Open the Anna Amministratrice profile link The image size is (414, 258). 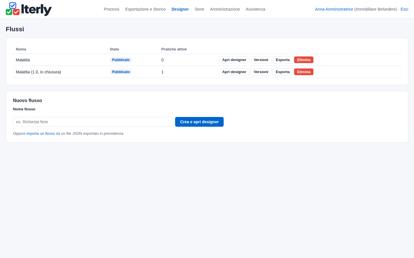334,9
